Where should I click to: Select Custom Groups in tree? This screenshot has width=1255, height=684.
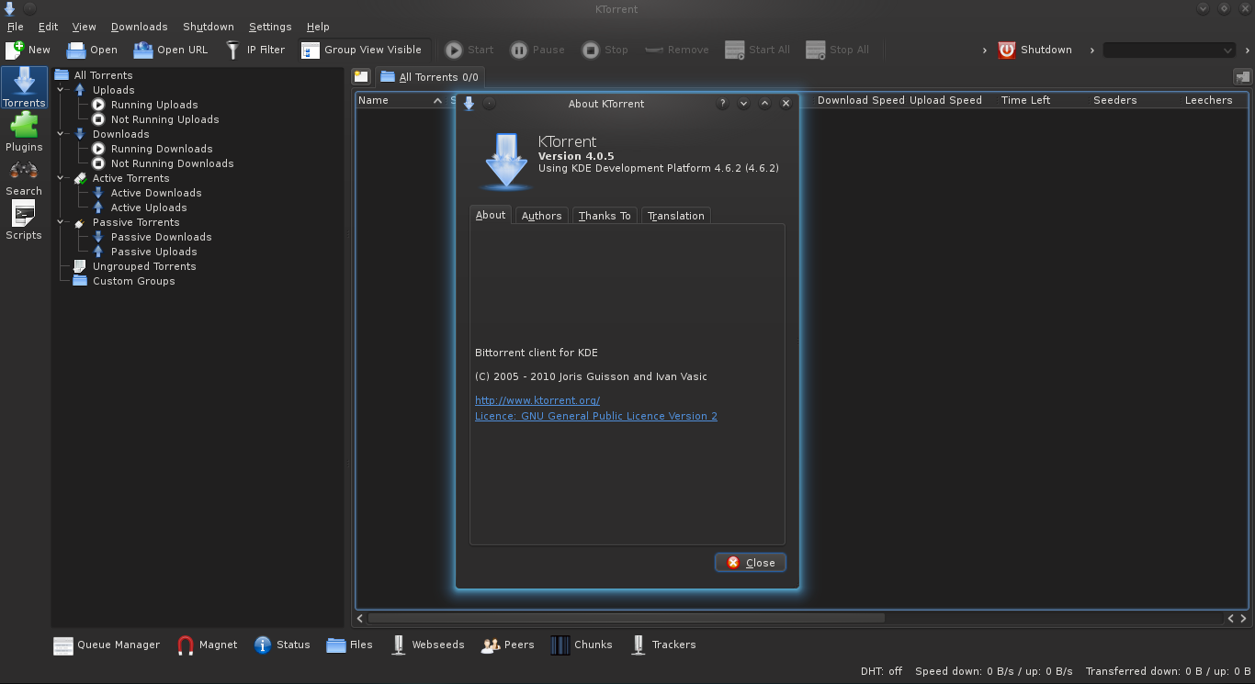pos(133,281)
